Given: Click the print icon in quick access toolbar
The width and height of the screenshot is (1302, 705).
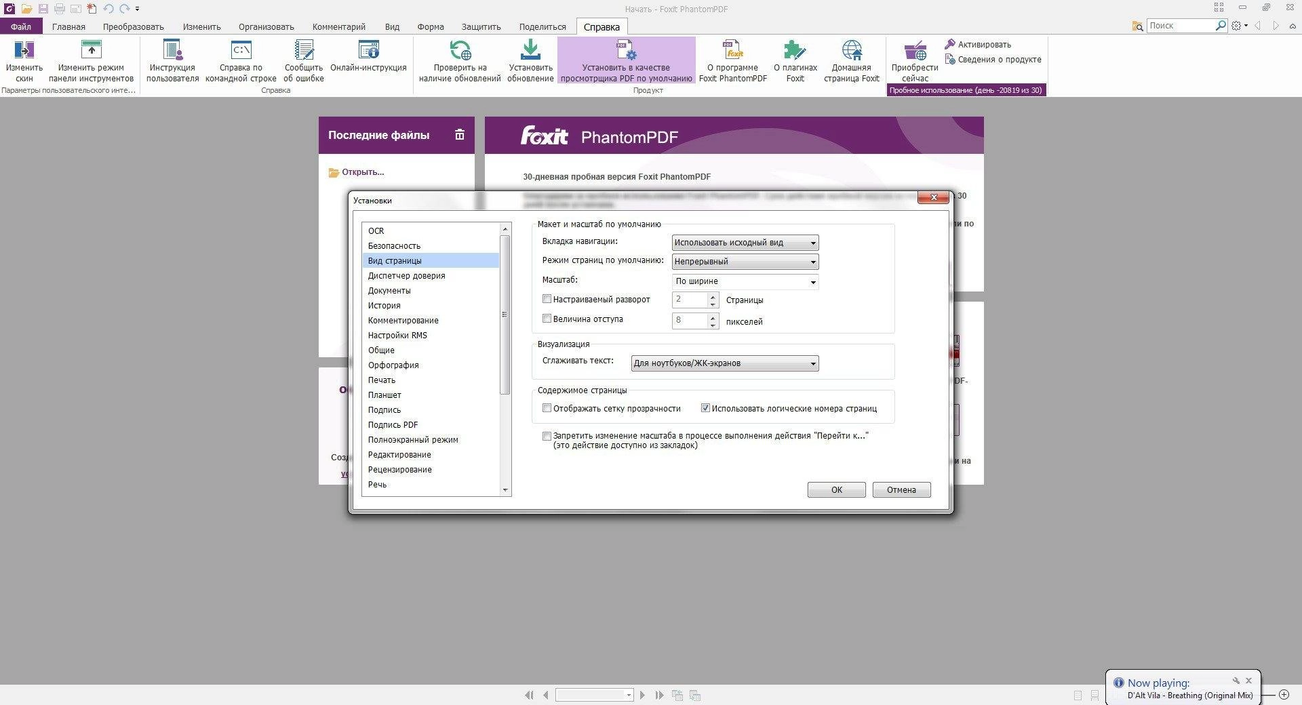Looking at the screenshot, I should coord(59,9).
